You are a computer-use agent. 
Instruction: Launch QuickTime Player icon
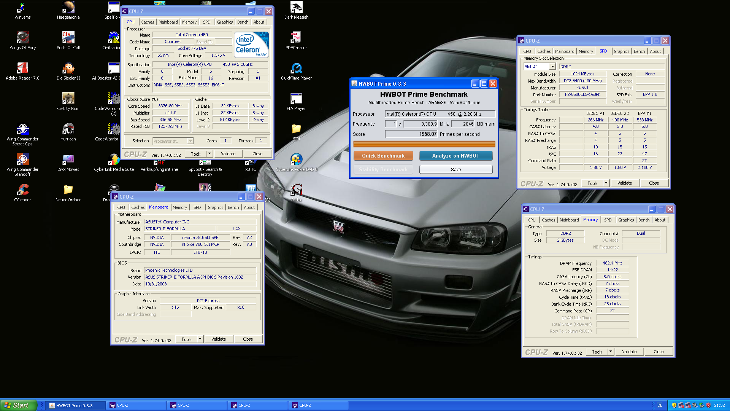(x=297, y=71)
